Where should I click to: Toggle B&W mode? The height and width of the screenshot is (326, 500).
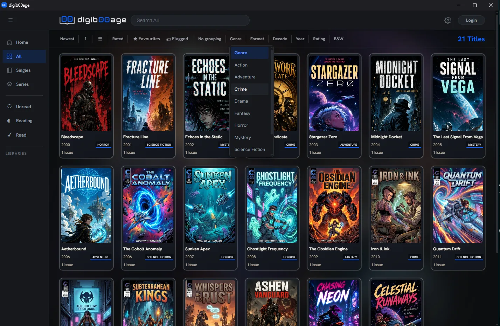[339, 39]
